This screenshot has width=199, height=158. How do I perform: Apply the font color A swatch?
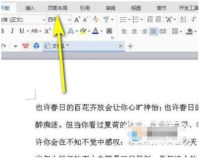(x=95, y=31)
